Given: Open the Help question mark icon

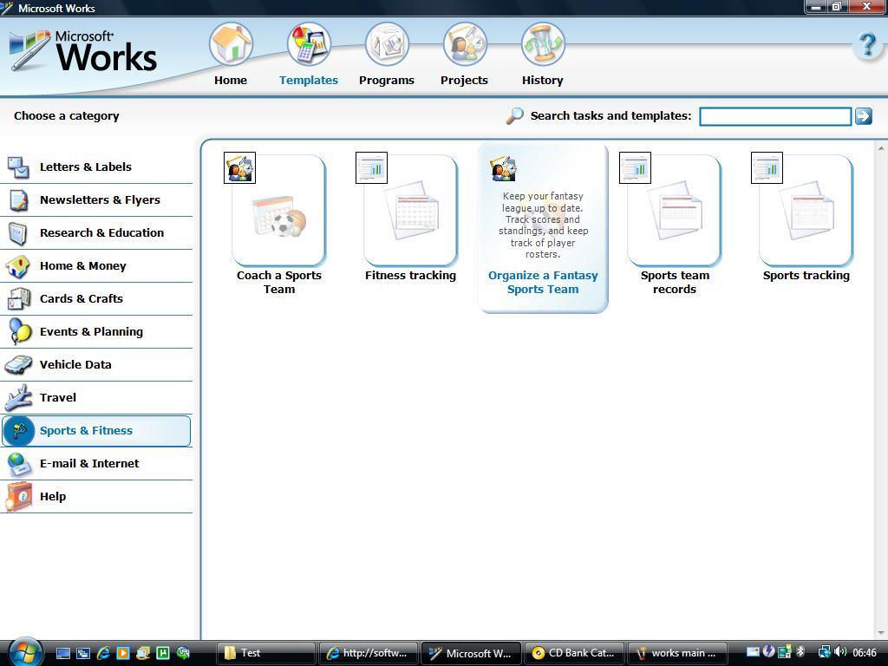Looking at the screenshot, I should (x=867, y=45).
